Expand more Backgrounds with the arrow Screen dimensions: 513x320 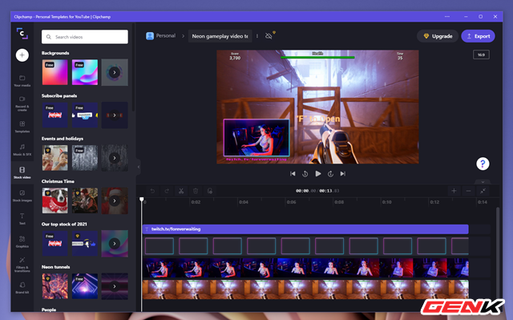(x=114, y=72)
